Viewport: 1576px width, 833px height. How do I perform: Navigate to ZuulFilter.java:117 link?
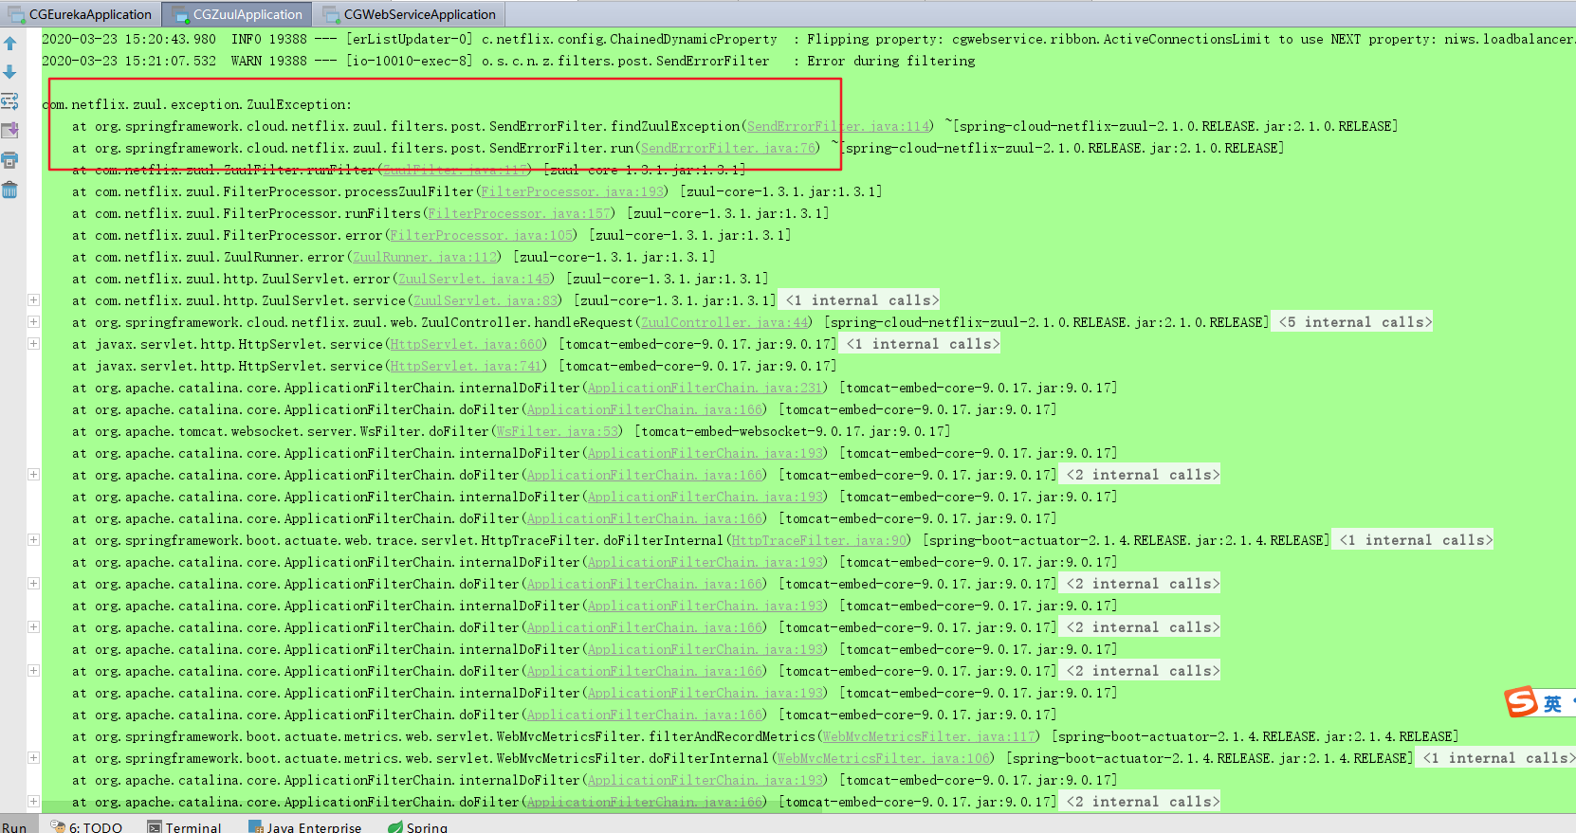(455, 170)
